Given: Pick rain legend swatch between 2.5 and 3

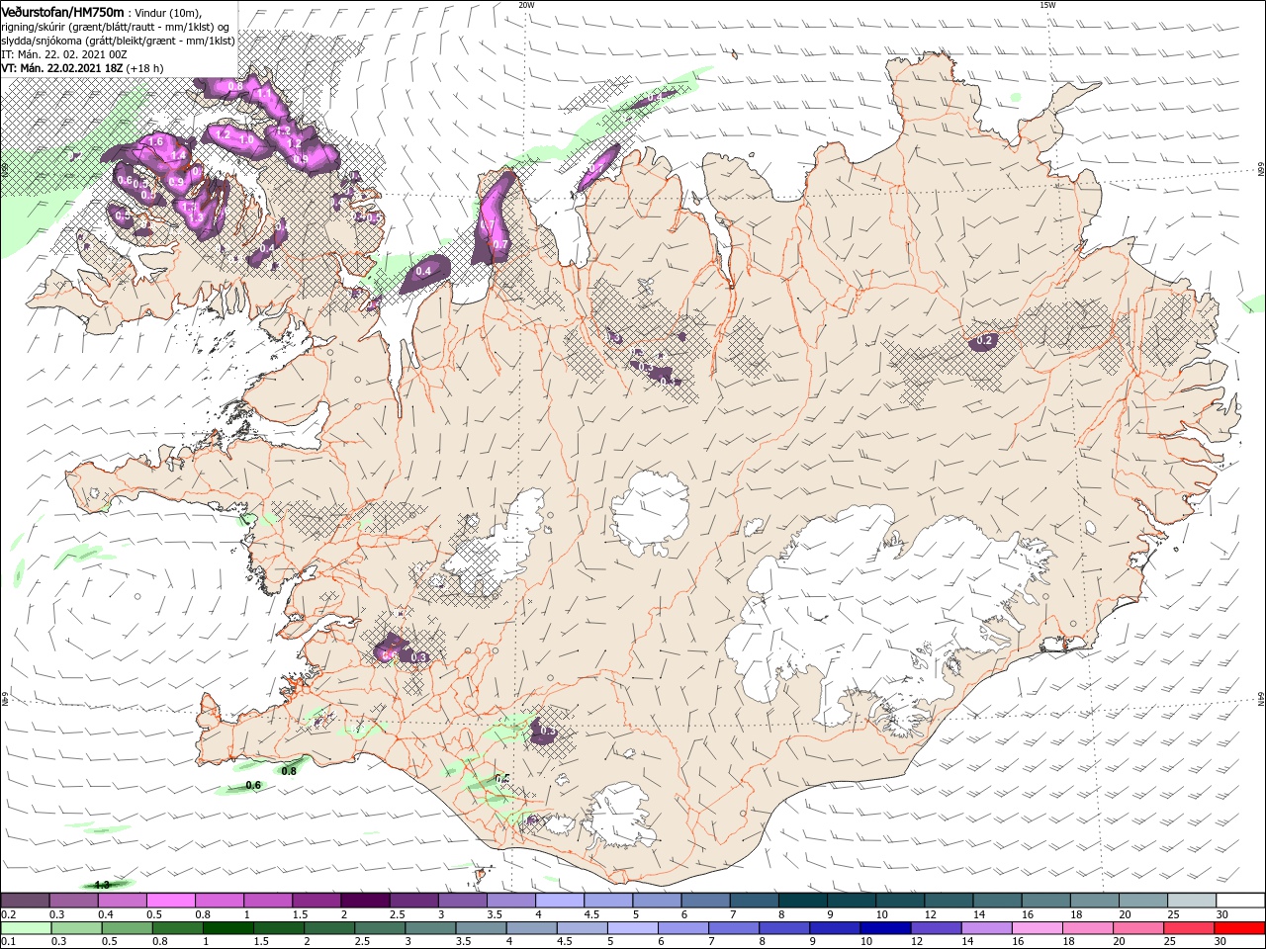Looking at the screenshot, I should tap(381, 928).
